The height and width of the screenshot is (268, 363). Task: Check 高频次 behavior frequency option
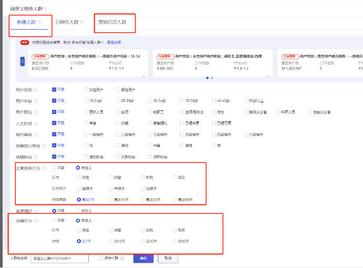79,189
